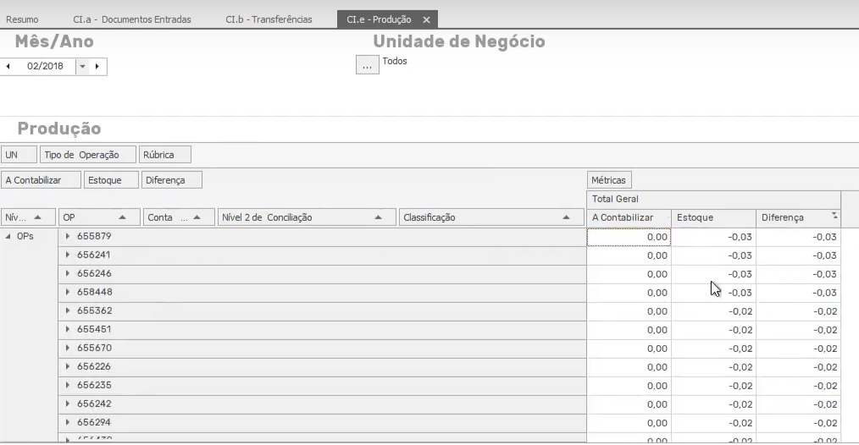This screenshot has height=445, width=859.
Task: Click the UN filter field button
Action: click(19, 155)
